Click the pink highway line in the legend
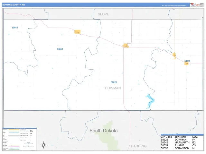 tap(14, 147)
